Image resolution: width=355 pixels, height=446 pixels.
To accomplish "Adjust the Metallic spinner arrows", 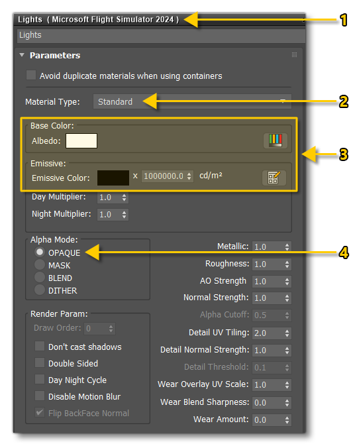I will 287,247.
